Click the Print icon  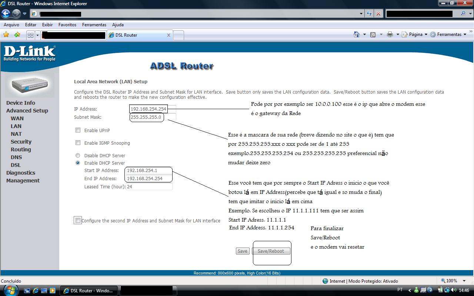click(x=390, y=34)
